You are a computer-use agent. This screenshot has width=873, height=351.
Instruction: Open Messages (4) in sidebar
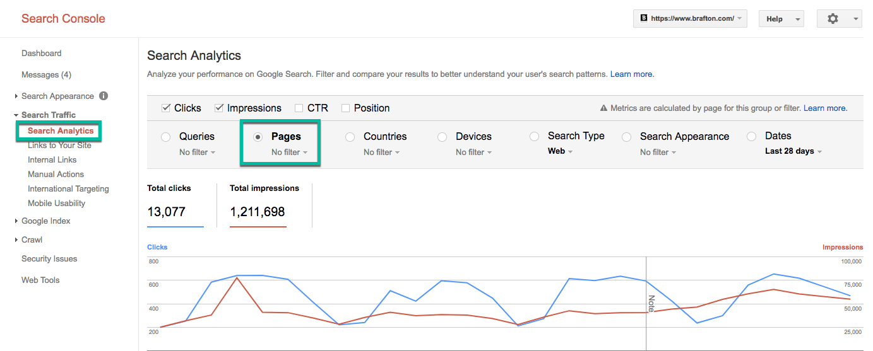46,75
